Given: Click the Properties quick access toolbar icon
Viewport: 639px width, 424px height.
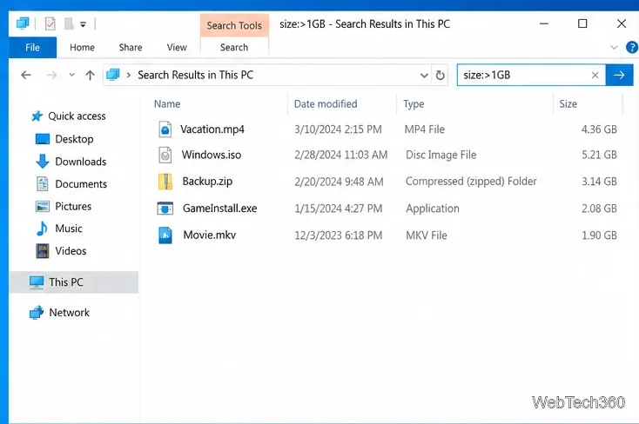Looking at the screenshot, I should click(50, 24).
